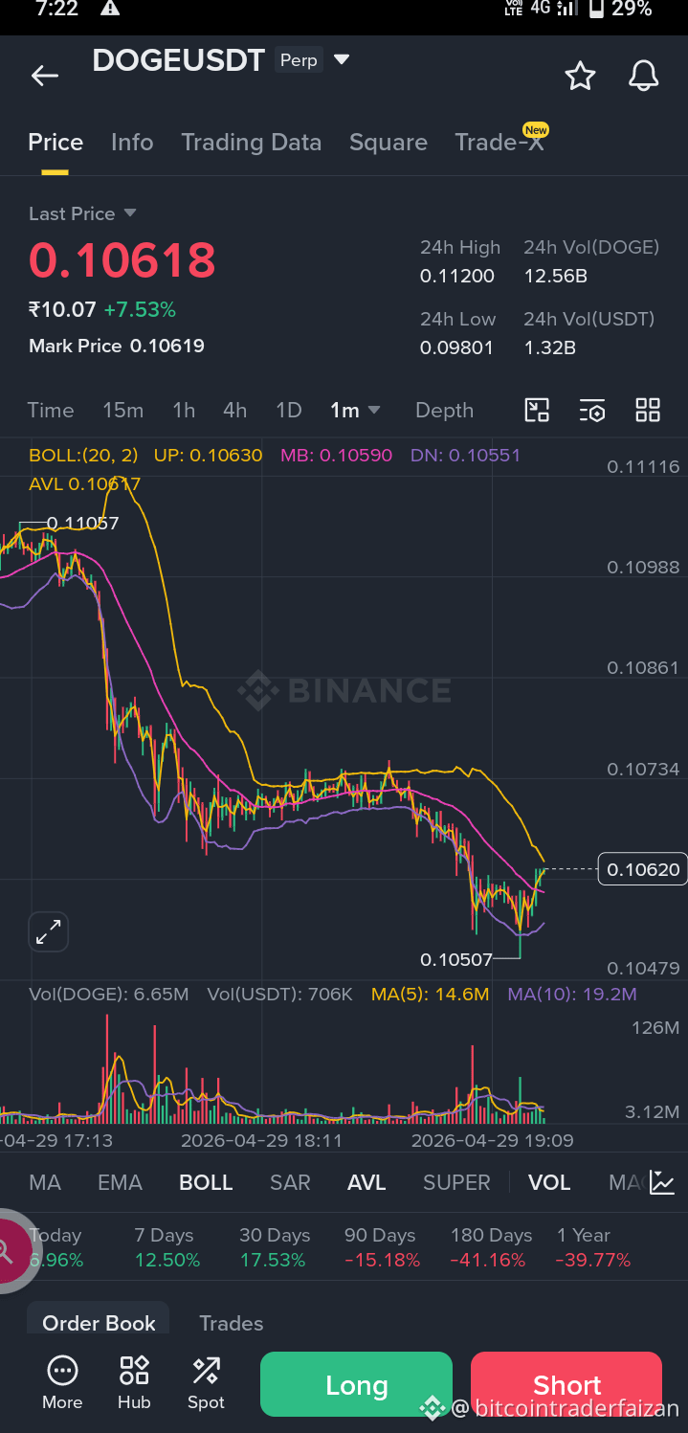Tap the battery 29% status icon
Image resolution: width=688 pixels, height=1433 pixels.
620,9
